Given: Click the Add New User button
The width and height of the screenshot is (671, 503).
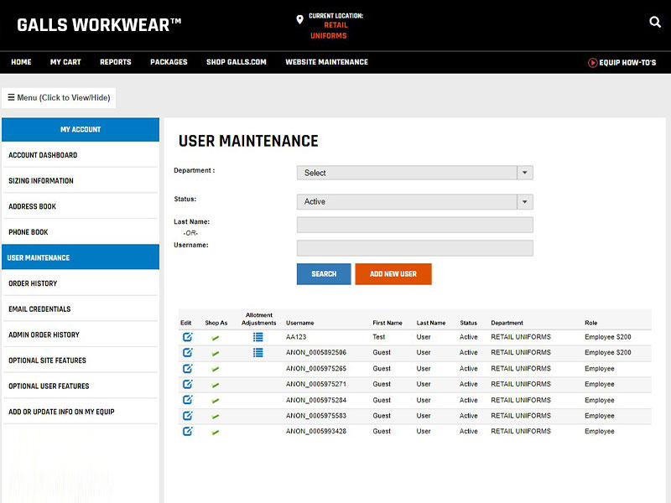Looking at the screenshot, I should click(x=393, y=274).
